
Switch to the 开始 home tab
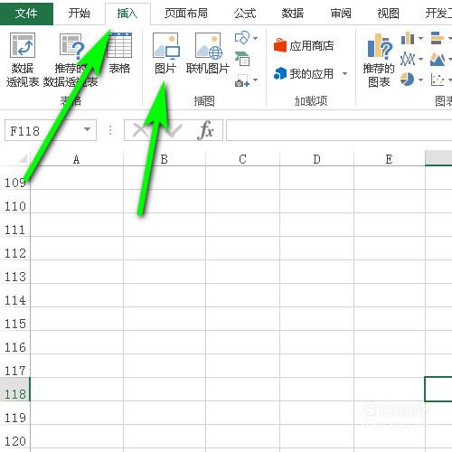79,13
